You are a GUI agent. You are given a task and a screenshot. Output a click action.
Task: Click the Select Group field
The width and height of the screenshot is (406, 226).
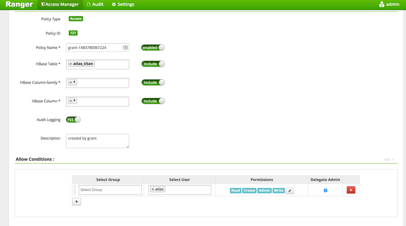[110, 190]
